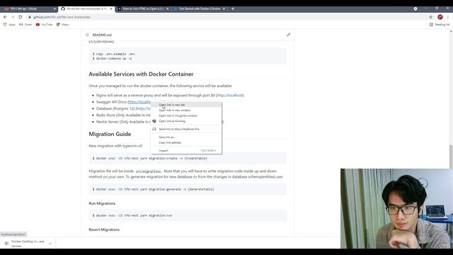Edit README with pencil icon
Image resolution: width=453 pixels, height=255 pixels.
point(288,35)
